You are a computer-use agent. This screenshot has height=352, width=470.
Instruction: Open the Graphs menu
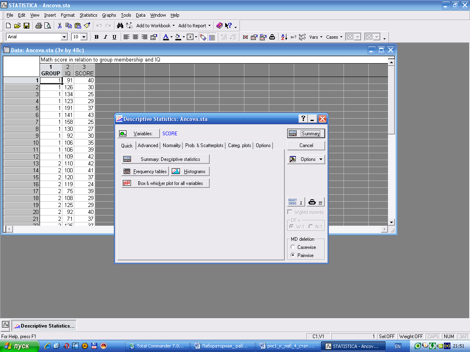click(109, 15)
